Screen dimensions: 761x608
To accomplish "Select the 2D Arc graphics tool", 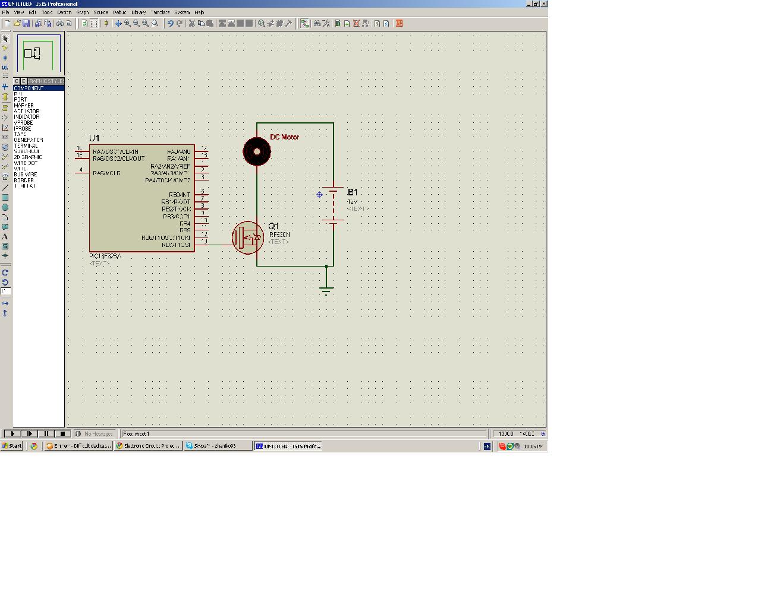I will coord(5,217).
